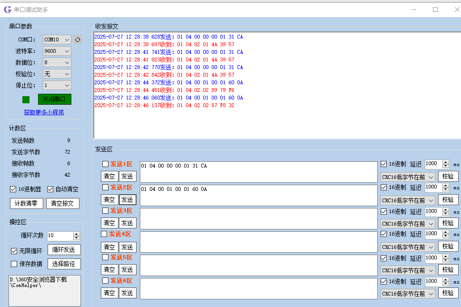Maximize the serial debug assistant window
The height and width of the screenshot is (307, 461).
pos(435,10)
